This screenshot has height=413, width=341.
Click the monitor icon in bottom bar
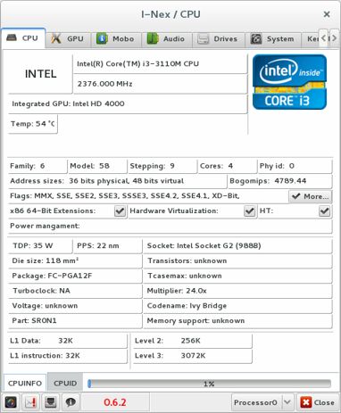pos(50,402)
